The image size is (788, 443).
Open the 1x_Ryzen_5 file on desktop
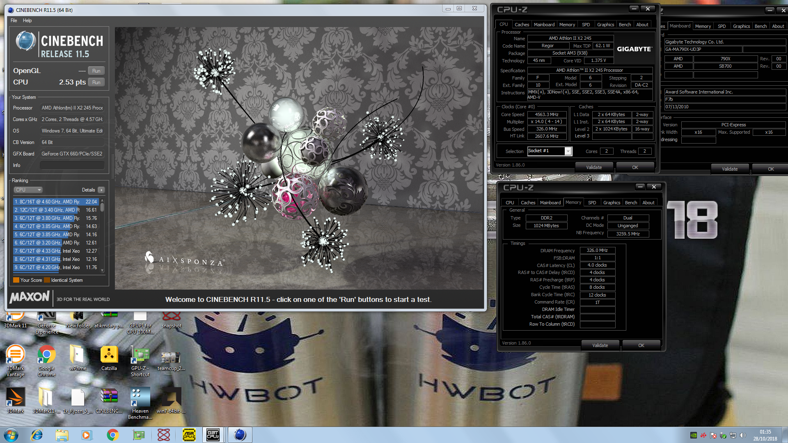(78, 400)
